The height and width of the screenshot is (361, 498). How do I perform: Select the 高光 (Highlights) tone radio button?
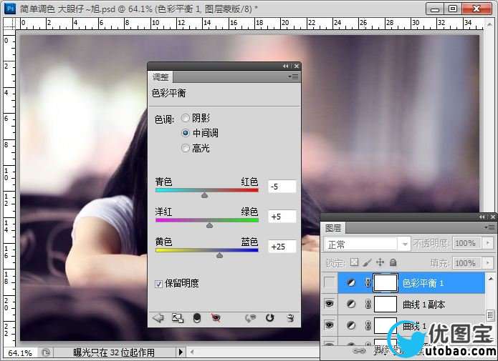click(186, 148)
